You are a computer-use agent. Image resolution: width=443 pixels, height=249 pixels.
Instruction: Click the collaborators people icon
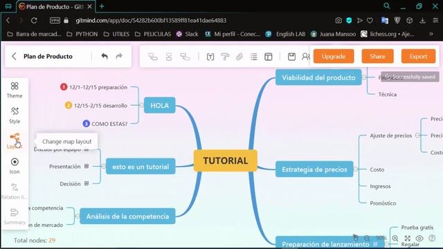click(x=306, y=57)
